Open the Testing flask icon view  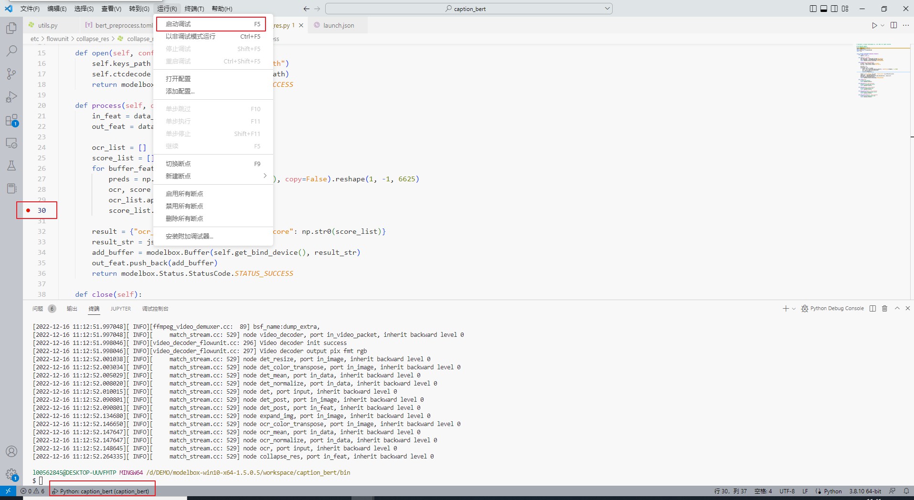[x=11, y=166]
